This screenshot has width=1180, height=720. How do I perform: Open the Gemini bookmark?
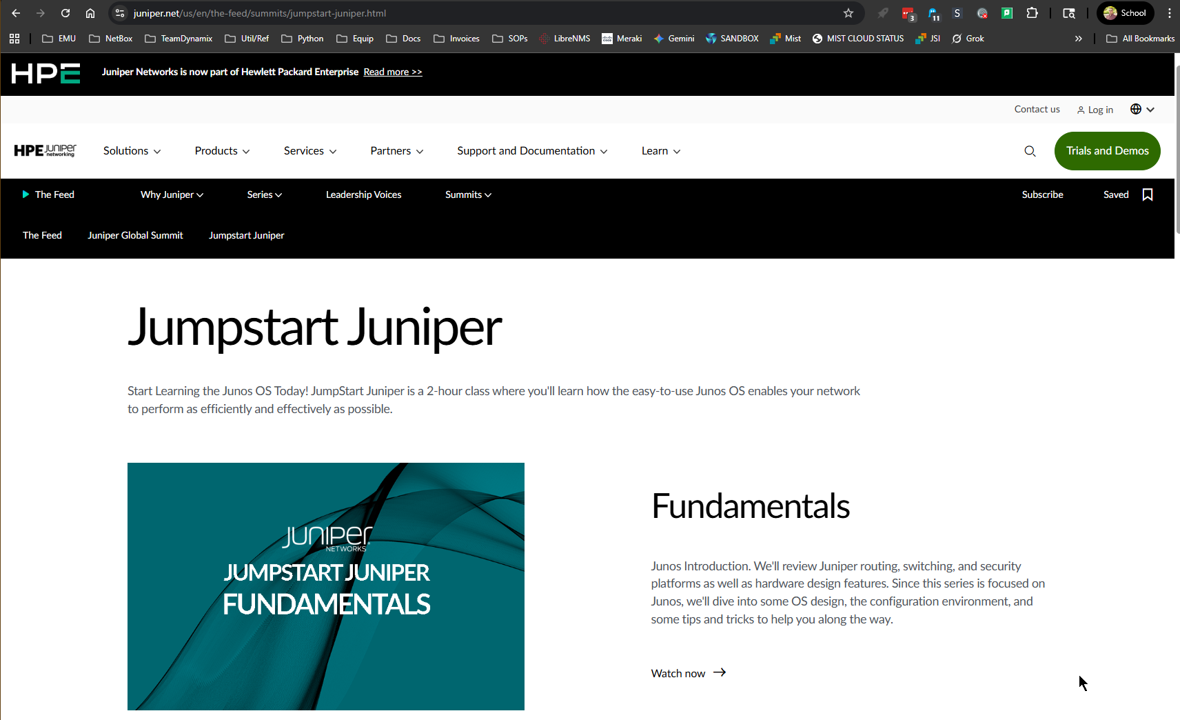674,39
